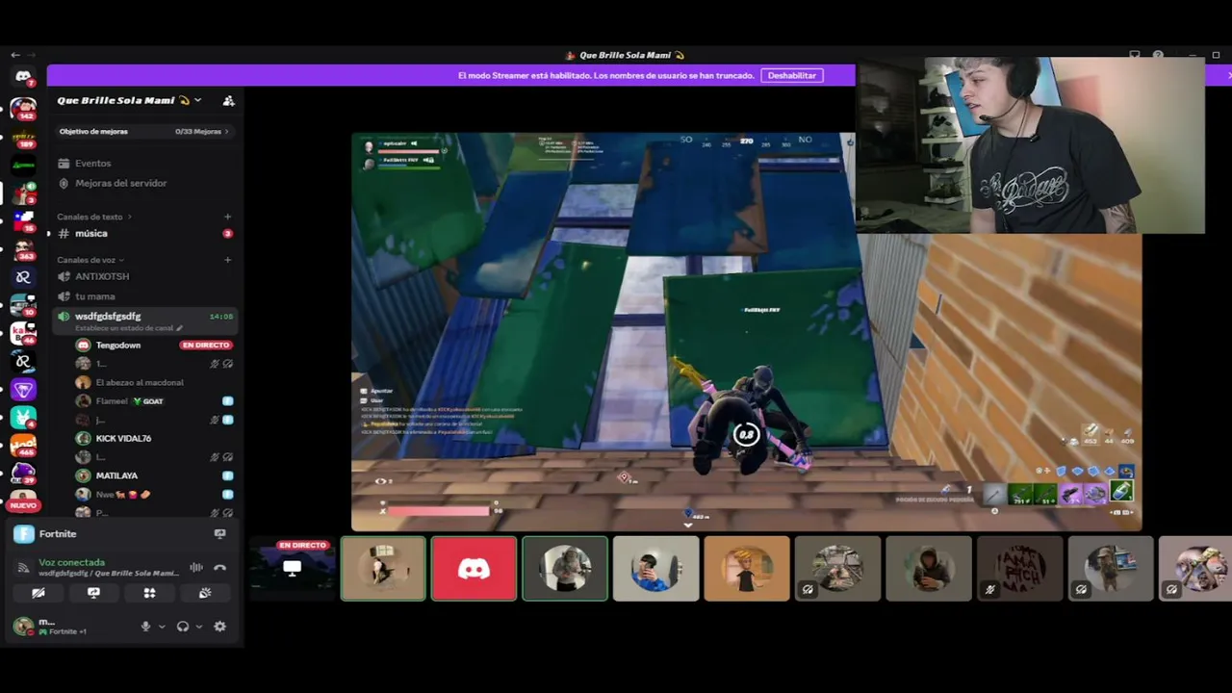Go back using the top-left arrow
Screen dimensions: 1232x693
(x=15, y=55)
